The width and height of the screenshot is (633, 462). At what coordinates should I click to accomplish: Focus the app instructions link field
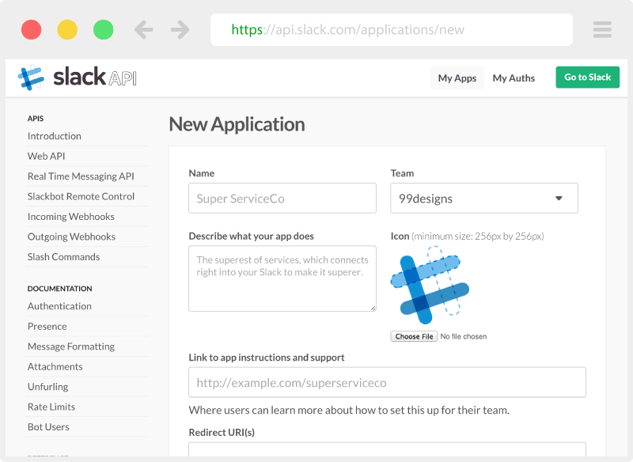[x=387, y=382]
